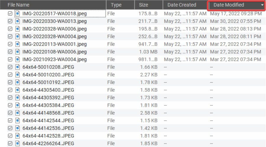
Task: Click file icon of IMG-20220330-WA0013.jpeg
Action: pyautogui.click(x=17, y=21)
